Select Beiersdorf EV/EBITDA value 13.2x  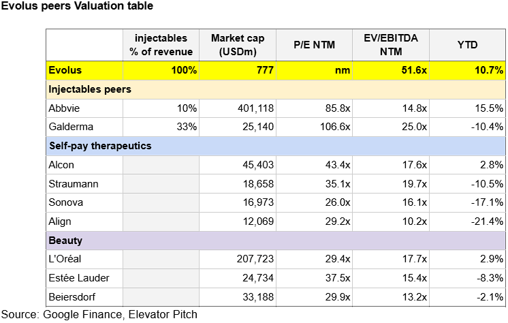click(415, 296)
